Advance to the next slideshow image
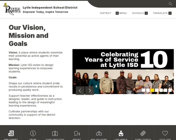This screenshot has height=140, width=176. (x=89, y=90)
